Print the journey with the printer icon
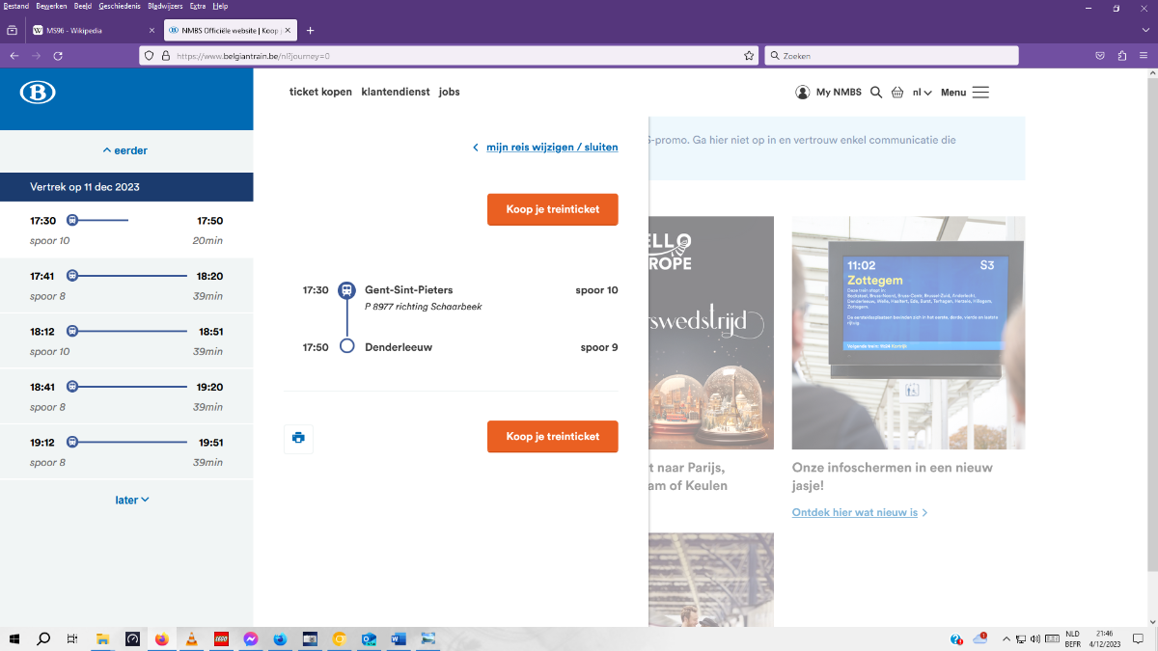Screen dimensions: 1158x651 click(x=298, y=438)
